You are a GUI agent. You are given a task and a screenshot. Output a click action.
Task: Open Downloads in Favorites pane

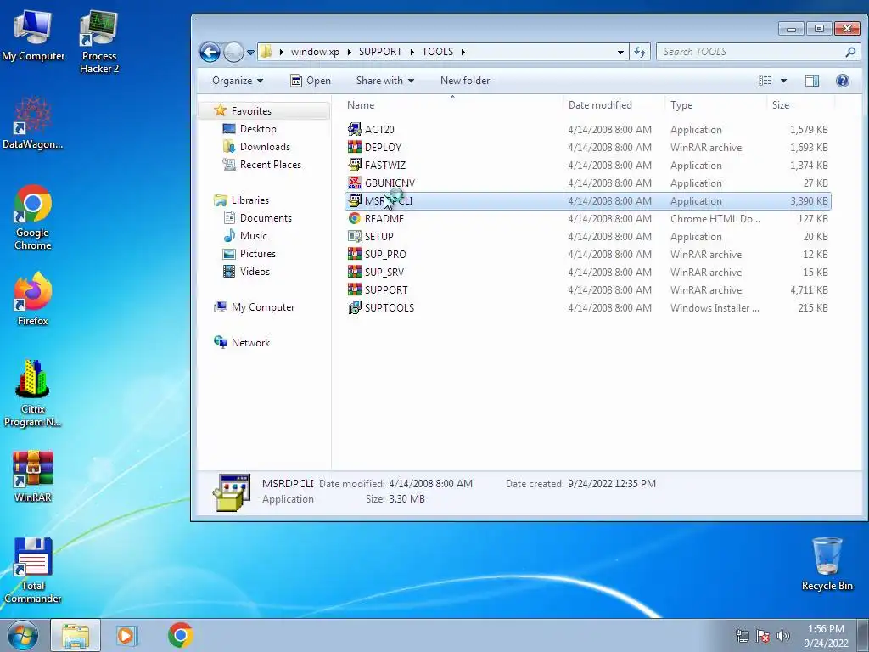pyautogui.click(x=256, y=147)
